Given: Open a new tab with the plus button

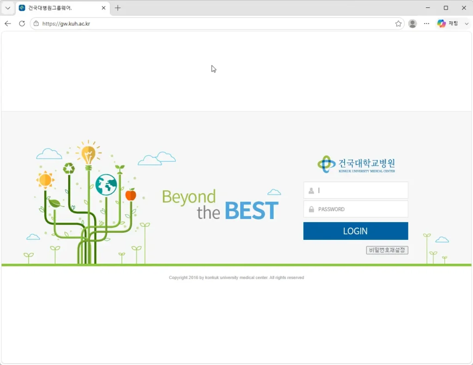Looking at the screenshot, I should pos(118,8).
